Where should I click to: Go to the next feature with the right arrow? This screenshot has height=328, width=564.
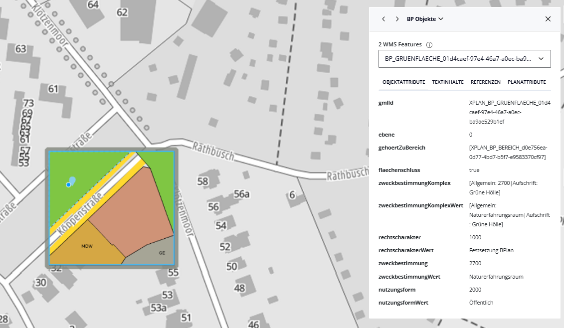pos(397,19)
